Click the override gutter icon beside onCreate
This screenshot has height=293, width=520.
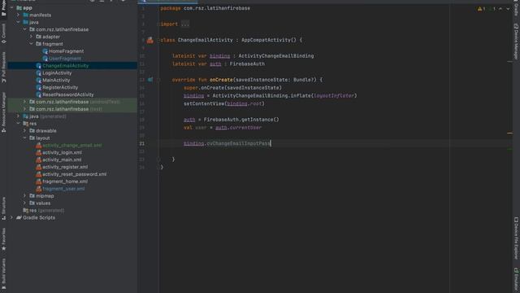click(x=150, y=80)
